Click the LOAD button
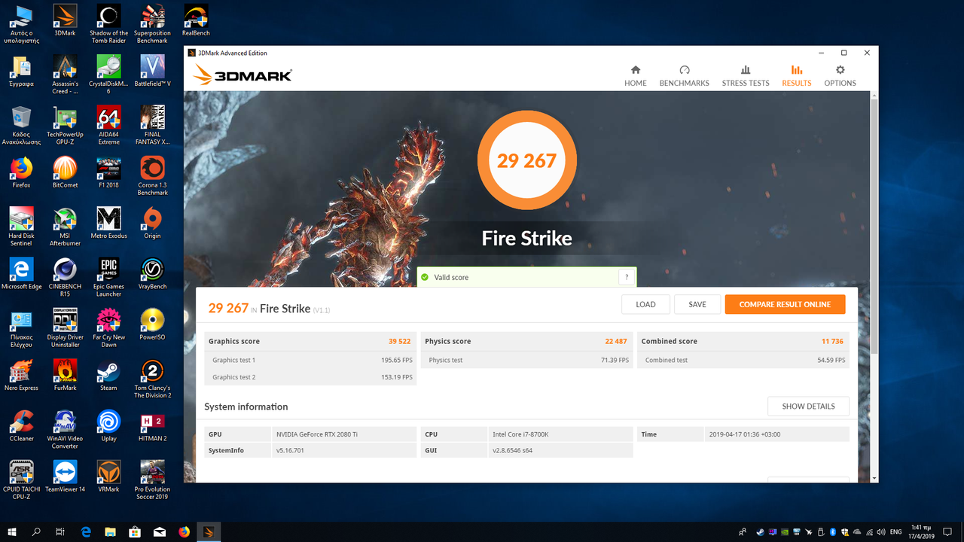 tap(645, 304)
